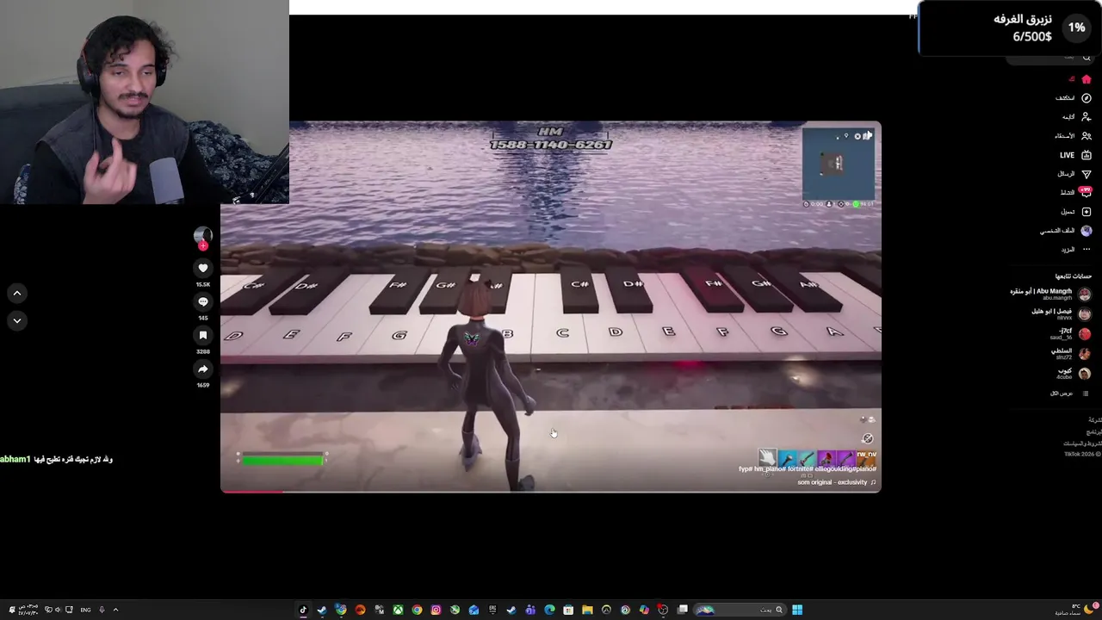Viewport: 1102px width, 620px height.
Task: Open the Profile avatar in the sidebar
Action: pyautogui.click(x=1087, y=231)
